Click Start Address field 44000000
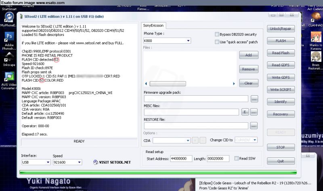323x191 pixels. coord(181,159)
